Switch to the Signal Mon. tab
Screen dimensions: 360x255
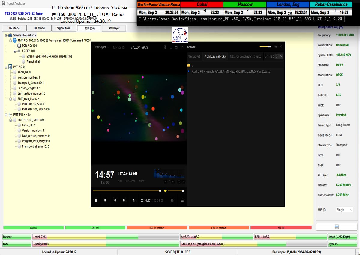point(64,28)
